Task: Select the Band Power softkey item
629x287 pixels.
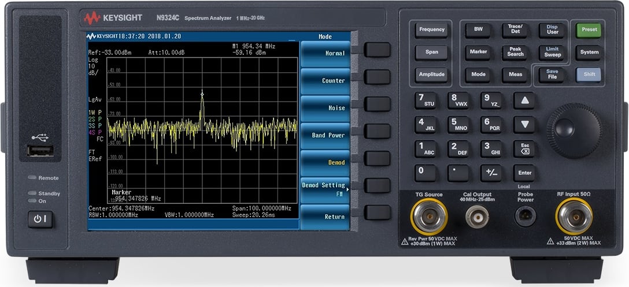Action: pos(325,136)
